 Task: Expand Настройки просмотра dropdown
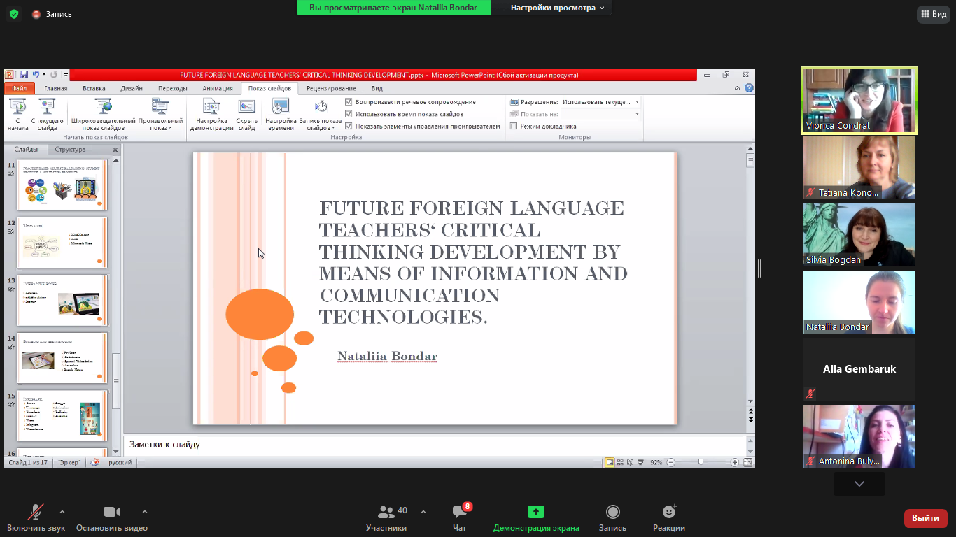point(557,8)
